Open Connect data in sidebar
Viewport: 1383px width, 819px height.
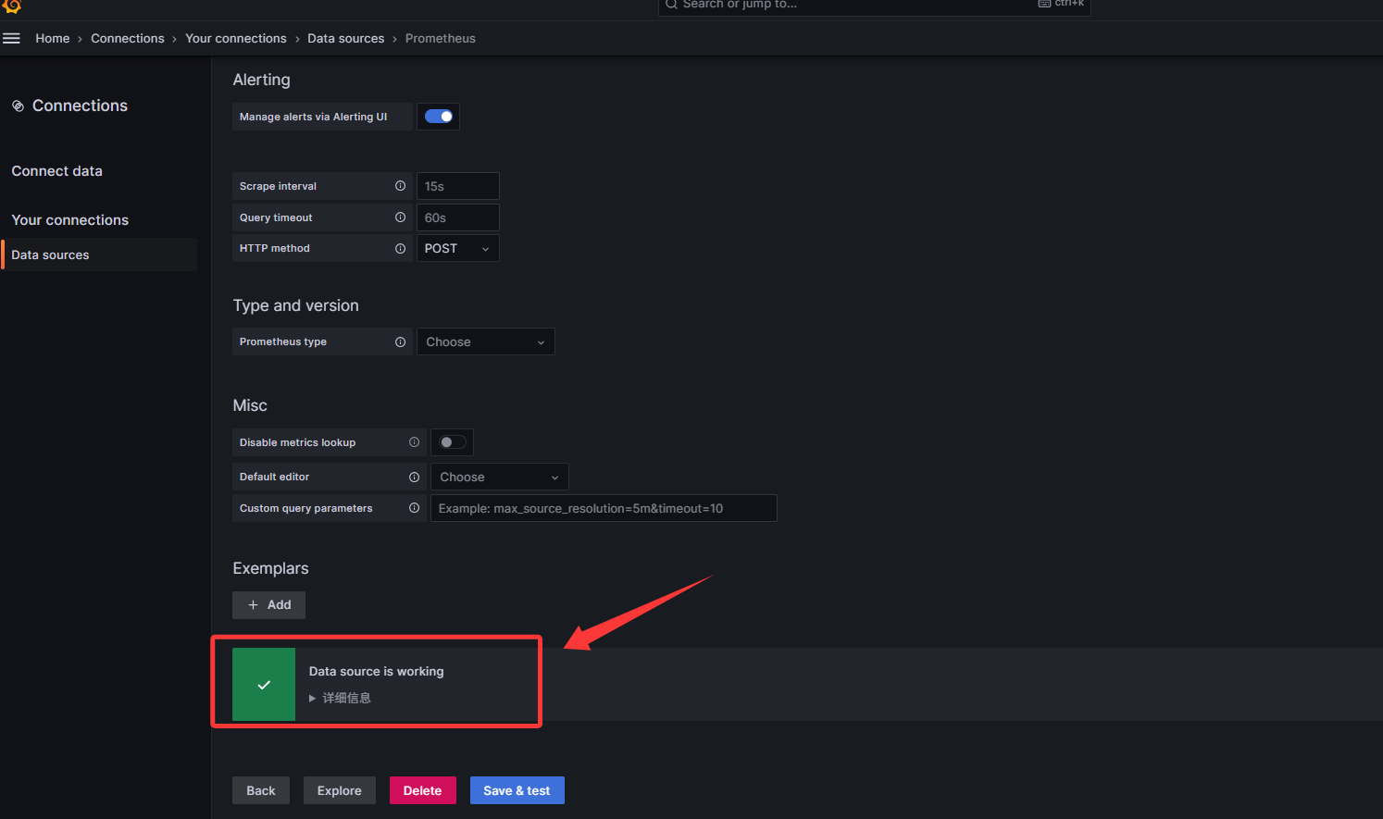pyautogui.click(x=57, y=171)
